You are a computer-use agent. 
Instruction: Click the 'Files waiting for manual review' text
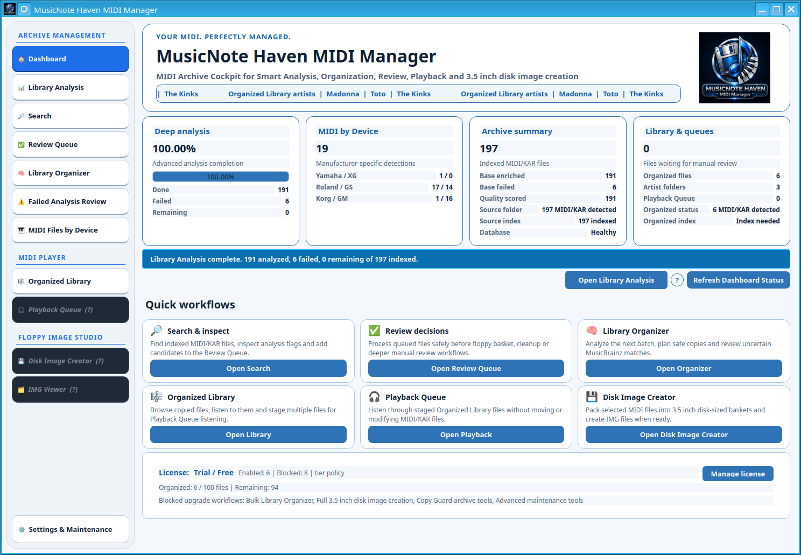[x=690, y=164]
